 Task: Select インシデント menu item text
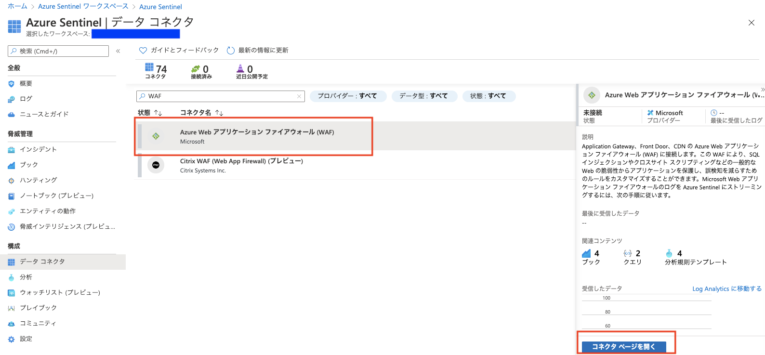[38, 149]
